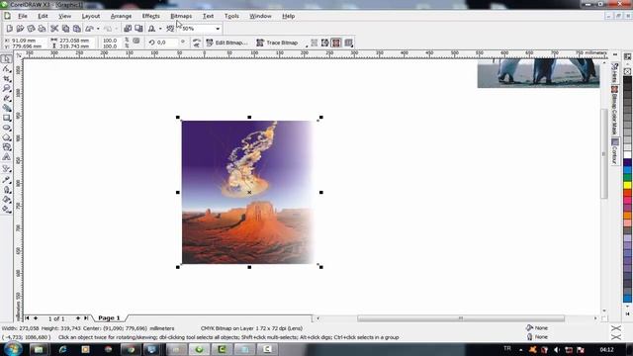Select the Ellipse tool
This screenshot has height=356, width=633.
(x=7, y=128)
